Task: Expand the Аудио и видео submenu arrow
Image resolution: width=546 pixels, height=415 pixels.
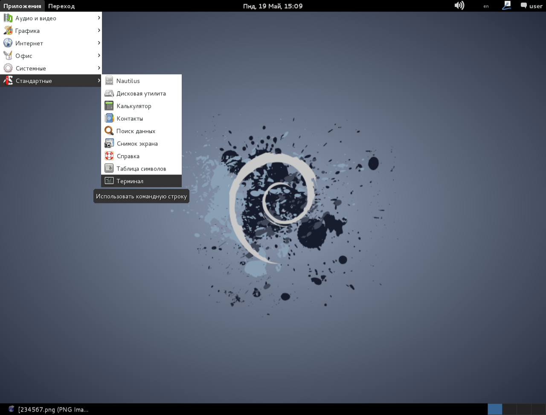Action: tap(99, 18)
